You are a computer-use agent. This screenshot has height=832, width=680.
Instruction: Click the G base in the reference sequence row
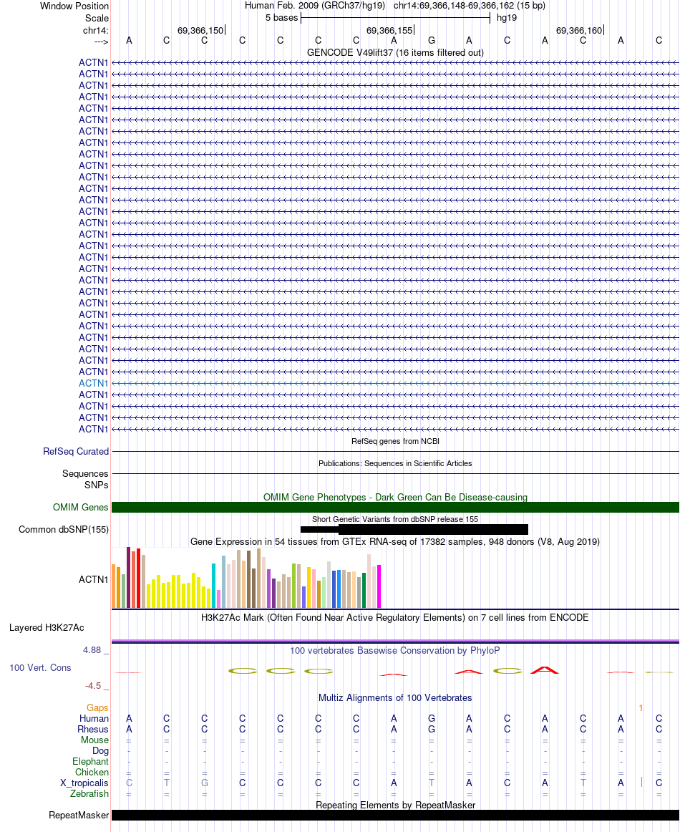pos(432,40)
